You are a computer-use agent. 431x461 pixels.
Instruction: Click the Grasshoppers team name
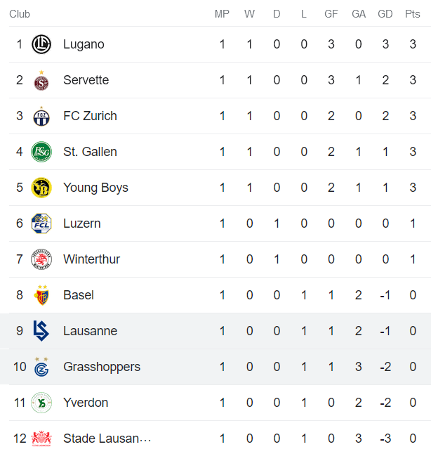[x=102, y=367]
